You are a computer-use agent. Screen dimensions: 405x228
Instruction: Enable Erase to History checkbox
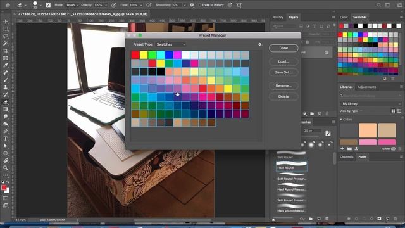pyautogui.click(x=199, y=5)
